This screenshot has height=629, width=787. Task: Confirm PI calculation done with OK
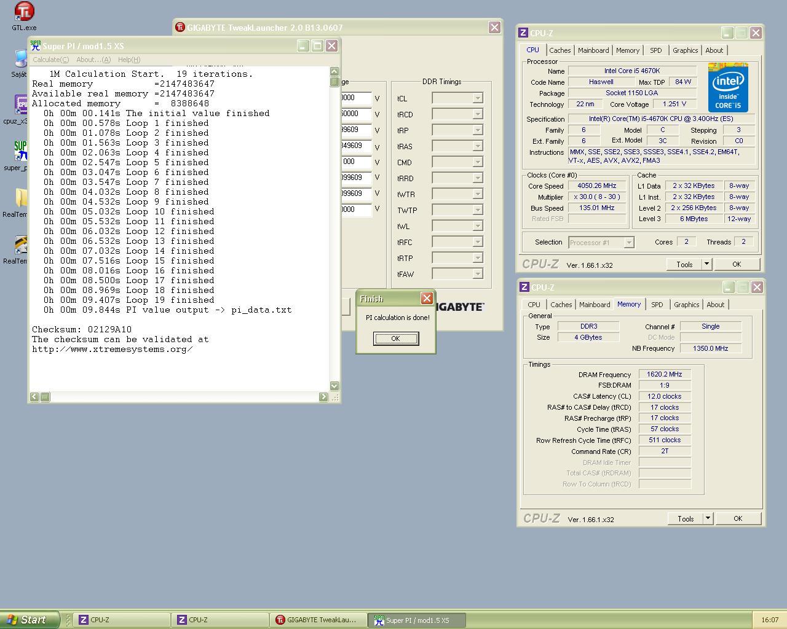[395, 338]
